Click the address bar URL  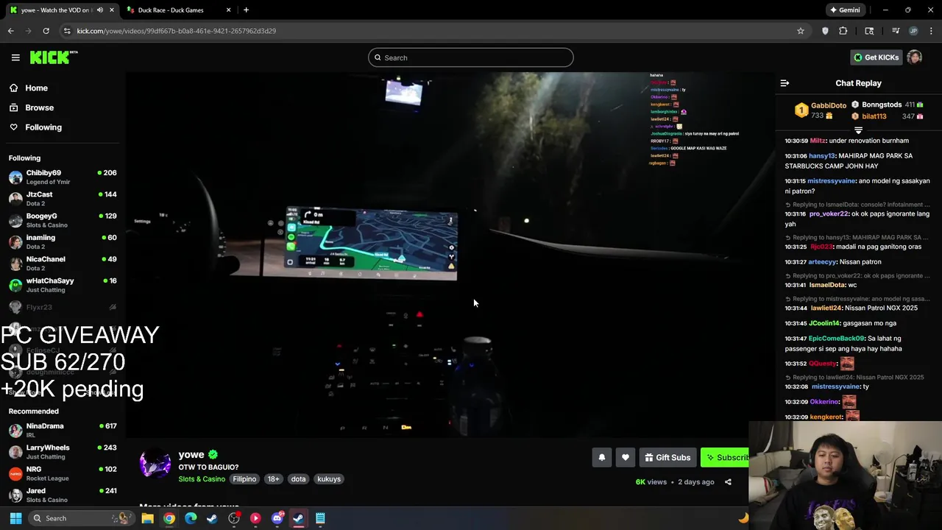pyautogui.click(x=177, y=31)
